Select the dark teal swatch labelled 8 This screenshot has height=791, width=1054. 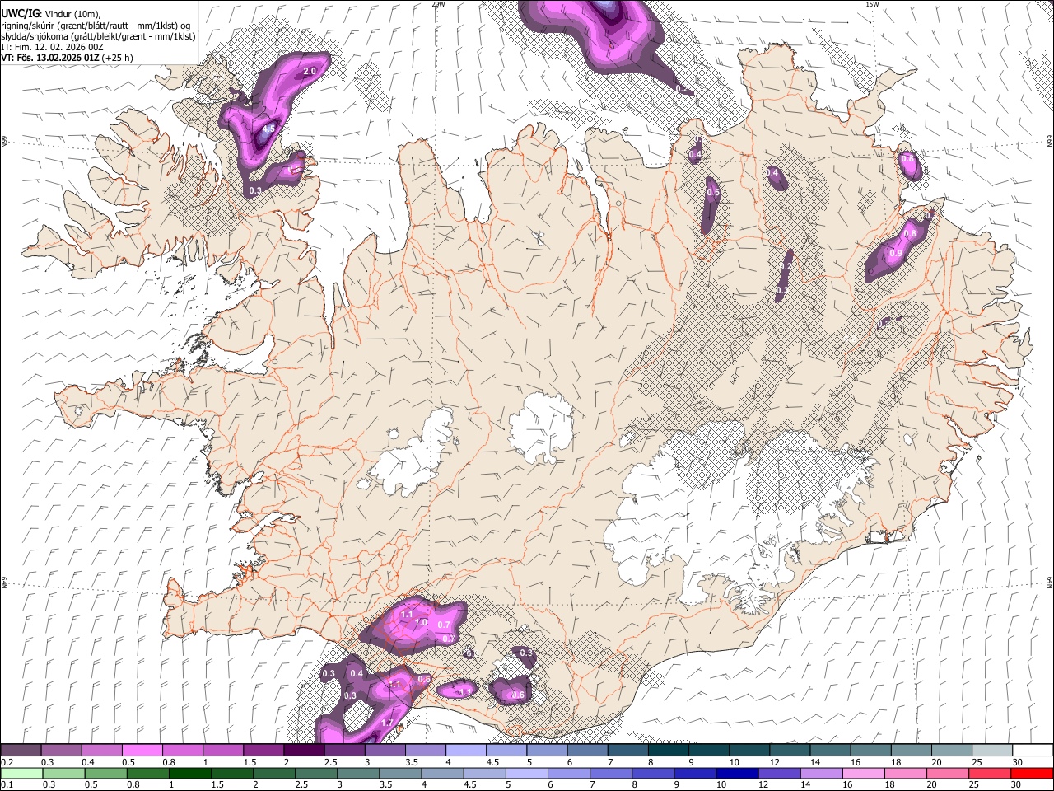(669, 750)
